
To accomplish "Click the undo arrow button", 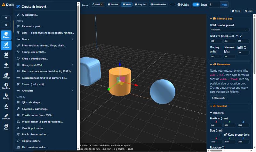I will [6, 18].
